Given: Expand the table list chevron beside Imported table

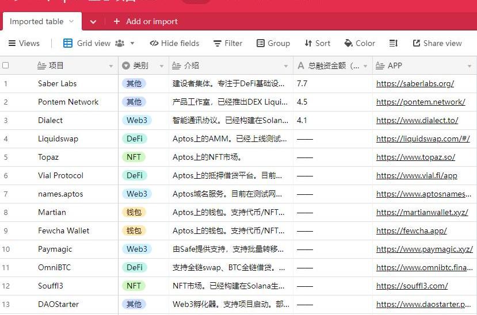Looking at the screenshot, I should 93,21.
